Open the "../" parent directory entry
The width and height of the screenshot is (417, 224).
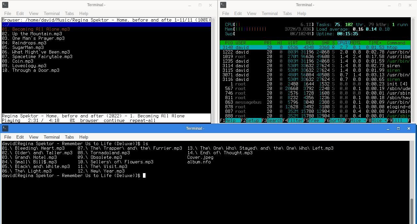coord(7,24)
